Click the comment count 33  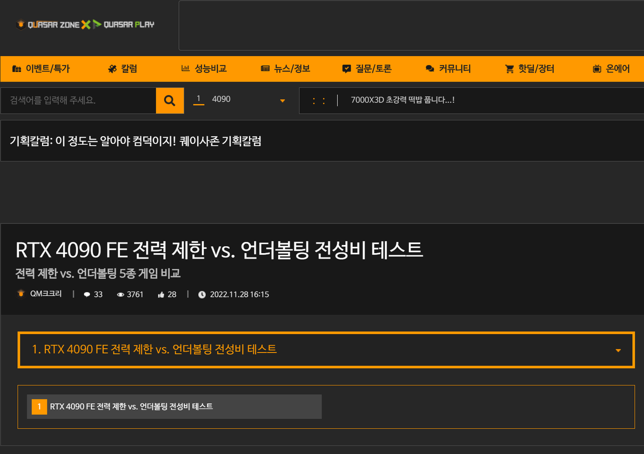98,295
